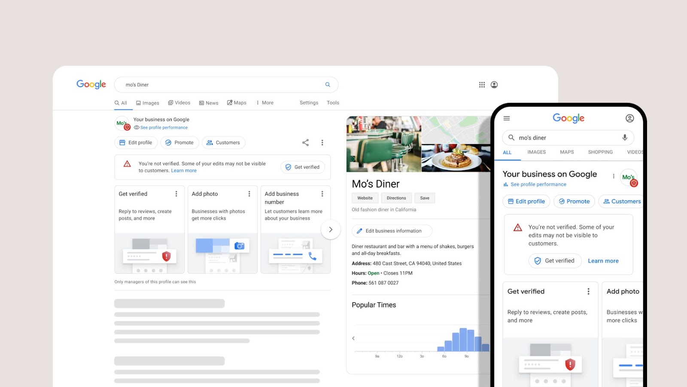Image resolution: width=687 pixels, height=387 pixels.
Task: Expand the next cards with the right chevron arrow
Action: coord(331,230)
